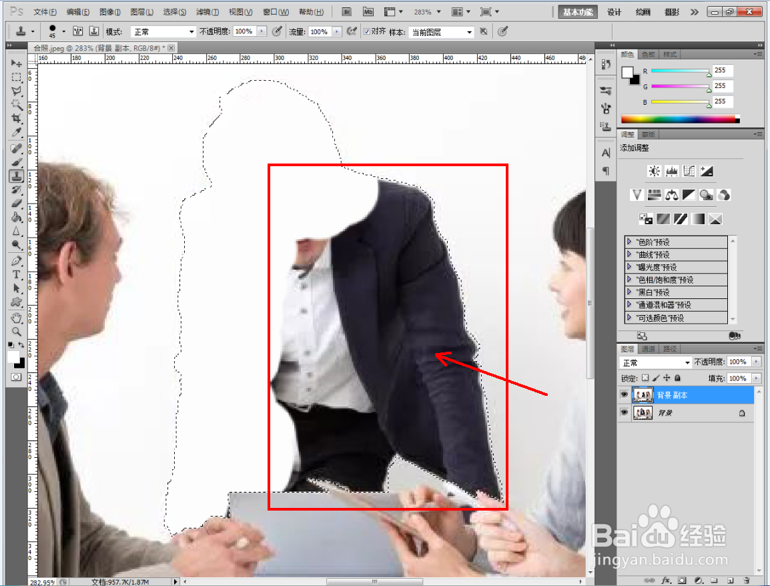The image size is (770, 586).
Task: Open the layer blend mode dropdown
Action: pyautogui.click(x=655, y=362)
